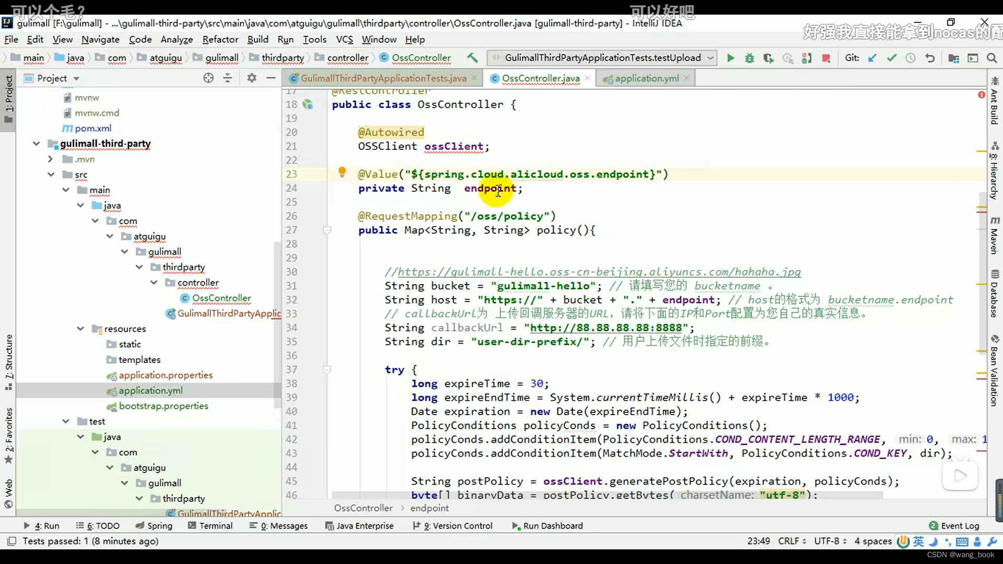The width and height of the screenshot is (1003, 564).
Task: Select the Analyze menu from menu bar
Action: (x=177, y=39)
